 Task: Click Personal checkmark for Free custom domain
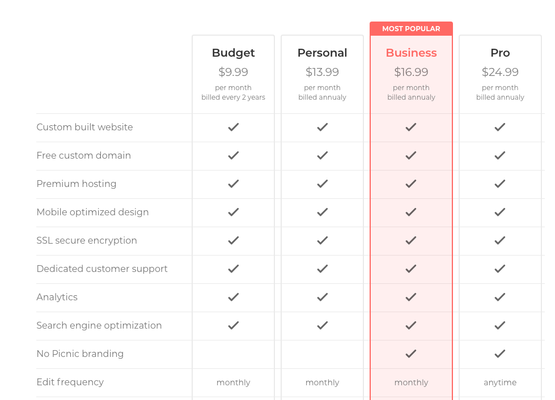322,156
